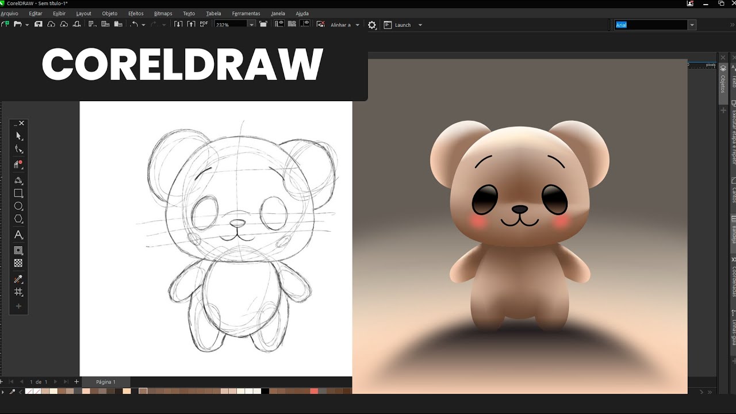Select the Ellipse tool

(18, 206)
